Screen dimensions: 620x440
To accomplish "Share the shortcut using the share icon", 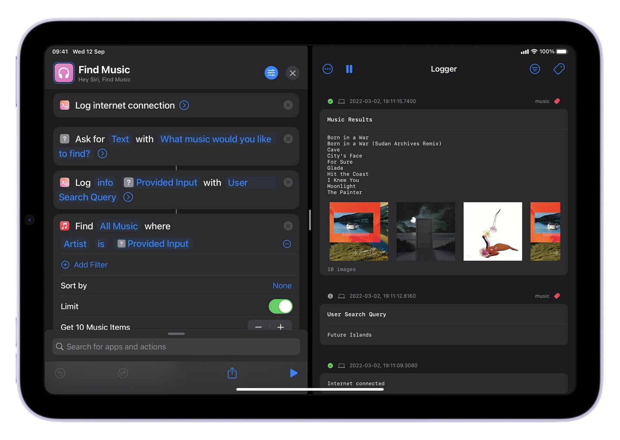I will pyautogui.click(x=232, y=373).
